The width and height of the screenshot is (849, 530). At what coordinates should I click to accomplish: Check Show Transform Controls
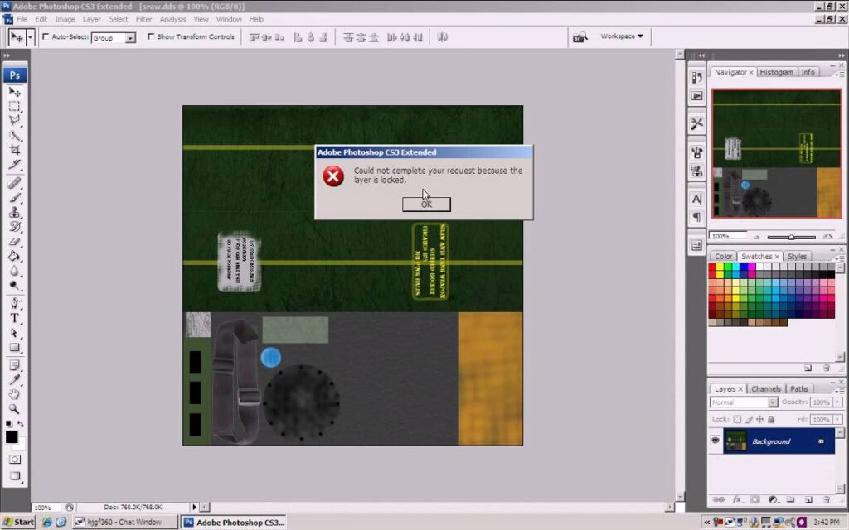pyautogui.click(x=151, y=36)
